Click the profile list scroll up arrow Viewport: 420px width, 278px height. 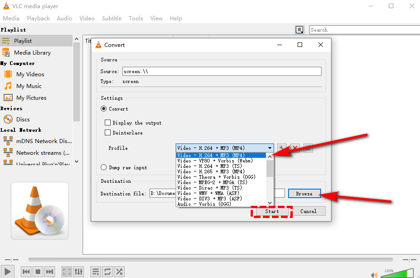click(x=270, y=157)
